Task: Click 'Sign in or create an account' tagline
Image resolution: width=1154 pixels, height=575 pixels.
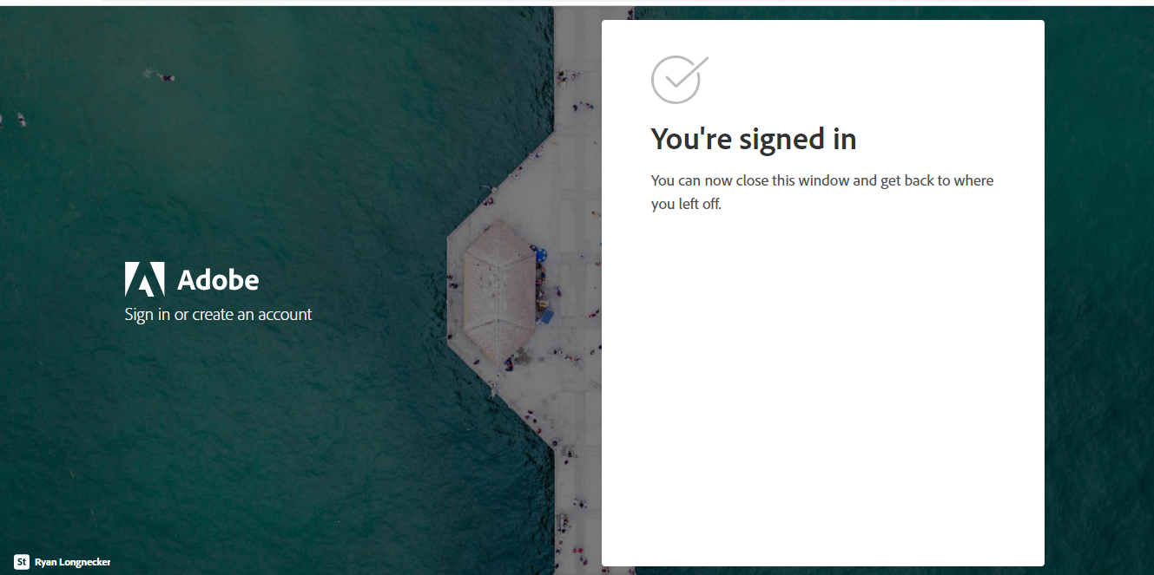Action: coord(218,314)
